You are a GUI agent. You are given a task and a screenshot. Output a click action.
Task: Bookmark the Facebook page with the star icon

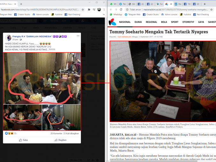pyautogui.click(x=83, y=10)
